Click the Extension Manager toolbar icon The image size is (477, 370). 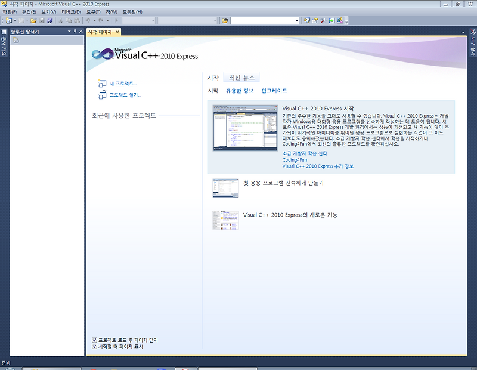point(340,21)
